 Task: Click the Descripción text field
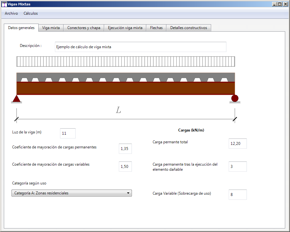(x=141, y=47)
